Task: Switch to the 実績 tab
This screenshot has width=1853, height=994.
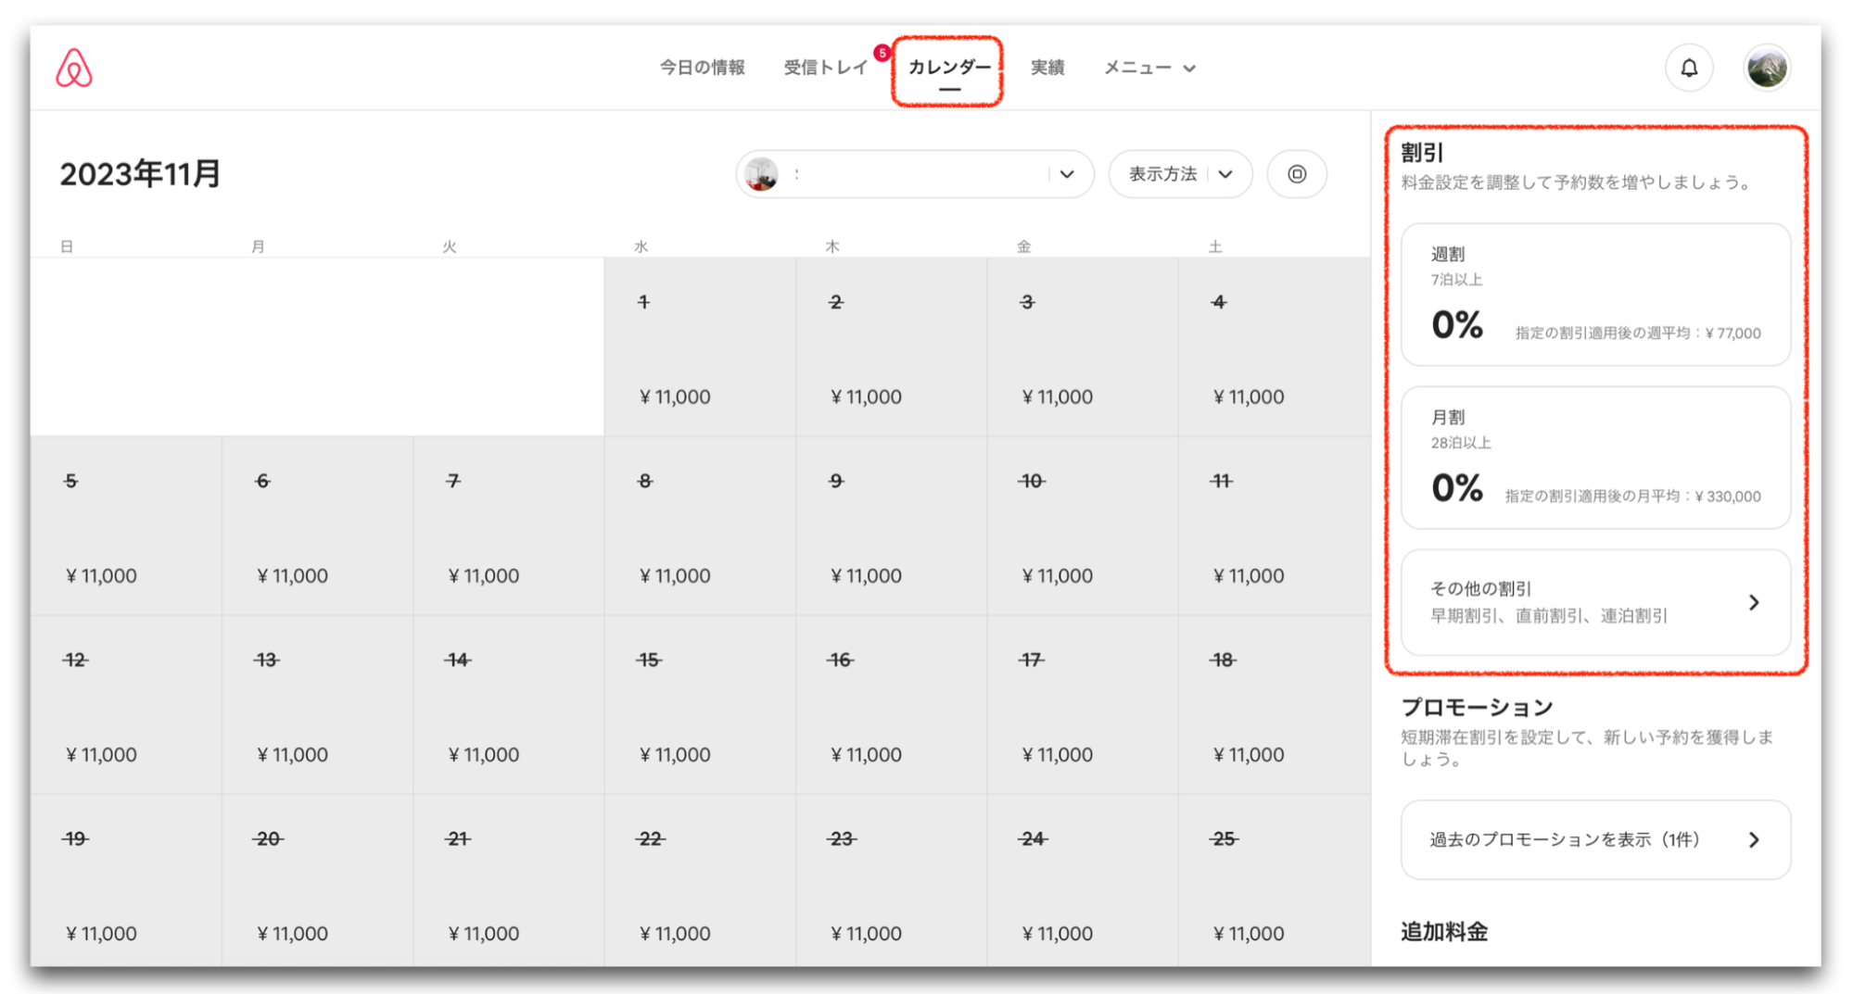Action: tap(1047, 68)
